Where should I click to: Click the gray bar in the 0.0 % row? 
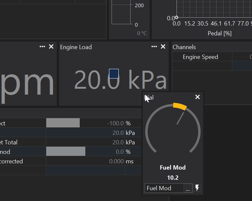coord(66,152)
